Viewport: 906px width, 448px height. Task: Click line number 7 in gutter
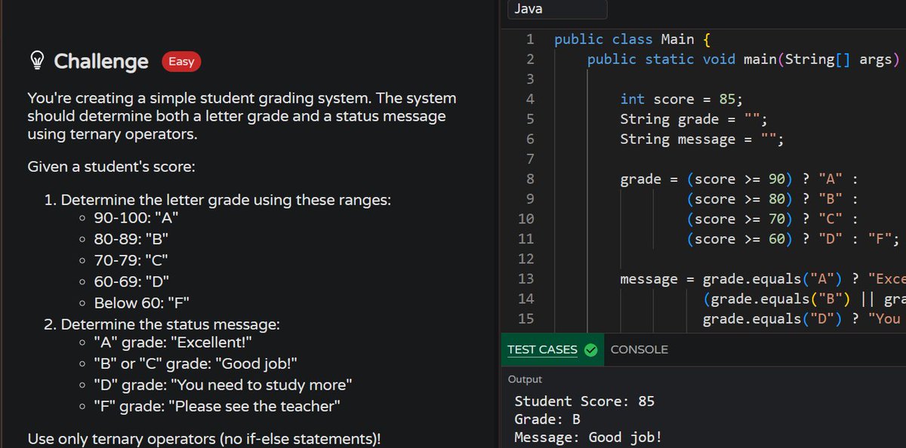point(529,159)
